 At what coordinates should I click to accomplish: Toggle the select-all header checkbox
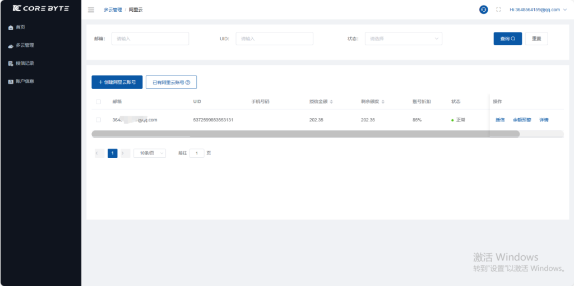[99, 102]
